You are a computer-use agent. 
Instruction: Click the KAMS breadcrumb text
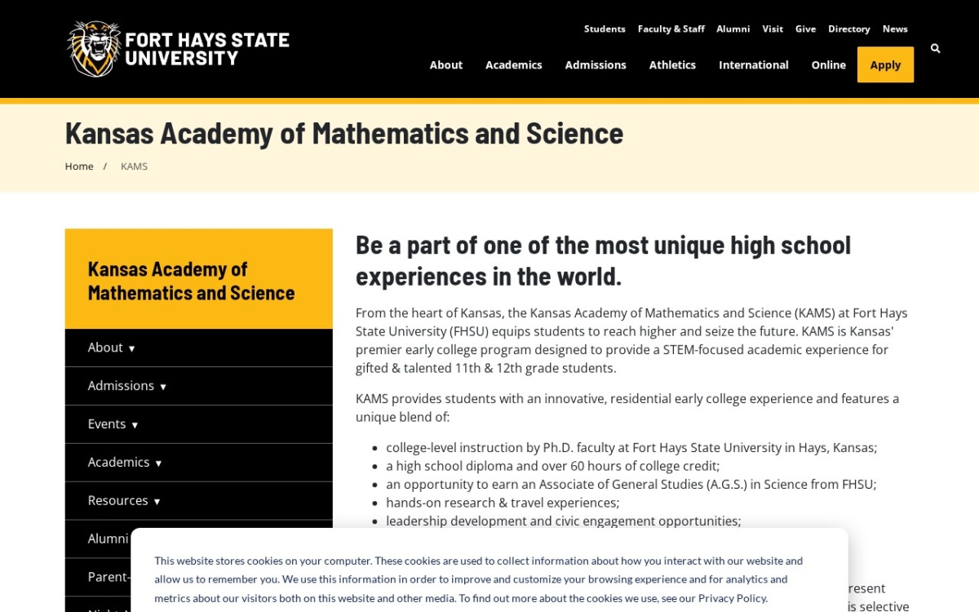click(134, 166)
